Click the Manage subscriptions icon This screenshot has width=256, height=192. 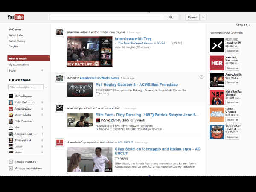pos(11,169)
